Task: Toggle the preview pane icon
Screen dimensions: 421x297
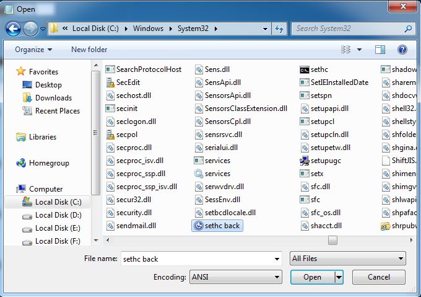Action: (380, 50)
